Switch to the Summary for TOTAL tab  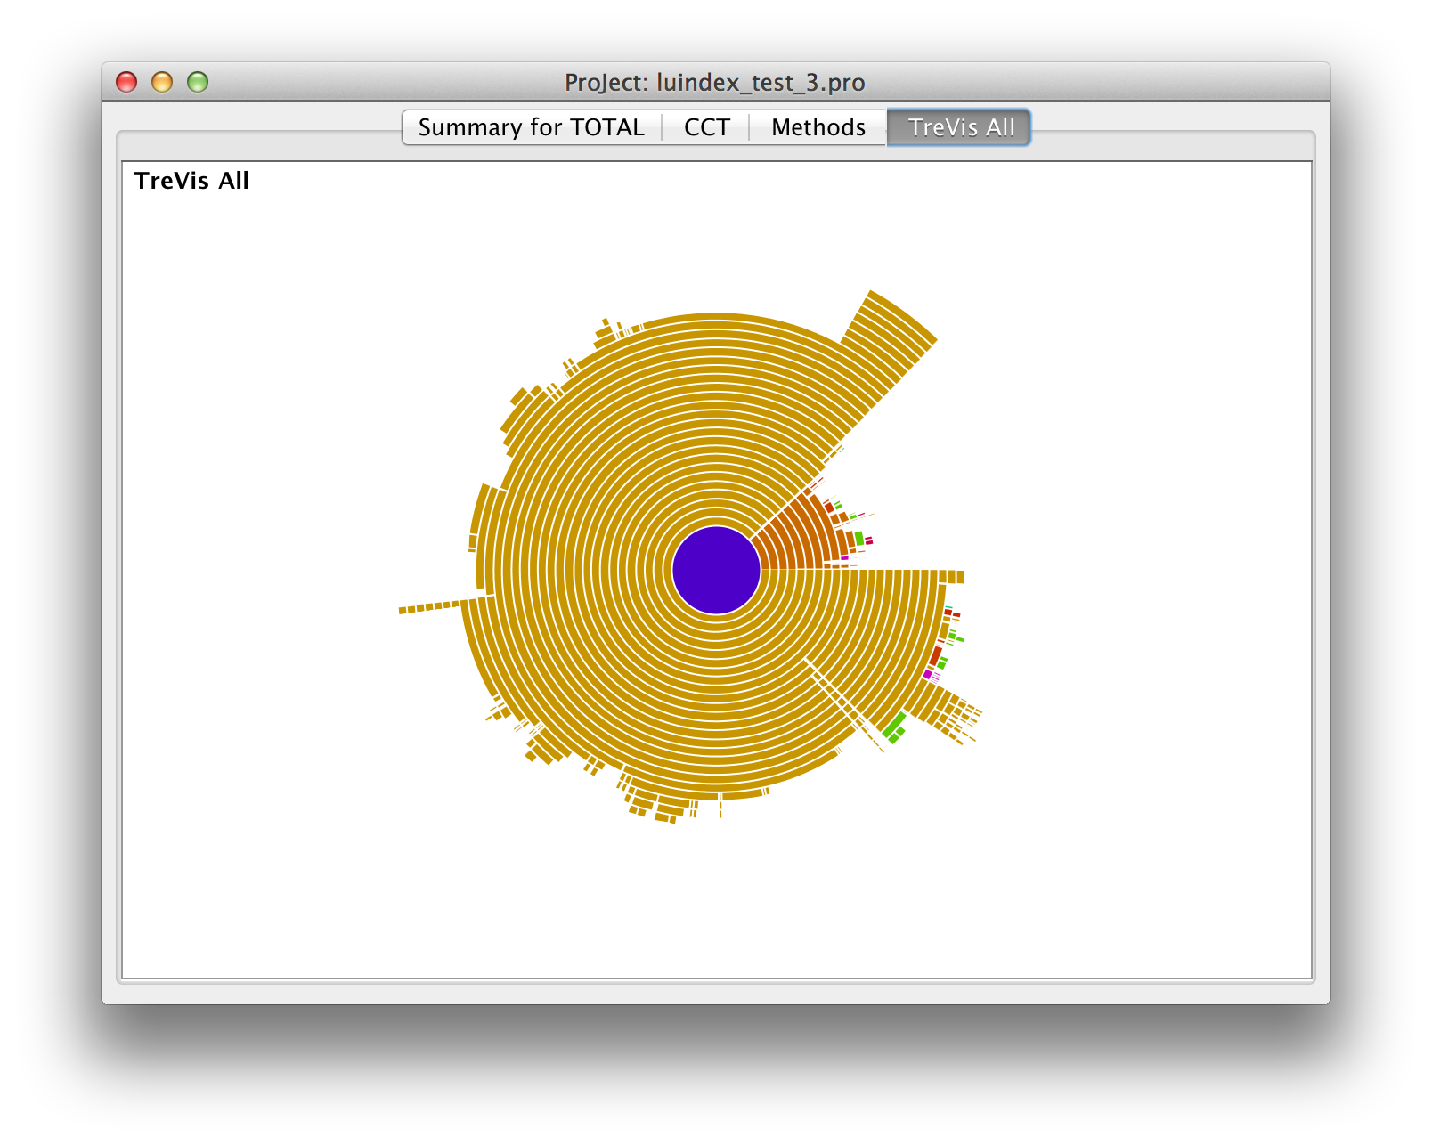pos(532,127)
